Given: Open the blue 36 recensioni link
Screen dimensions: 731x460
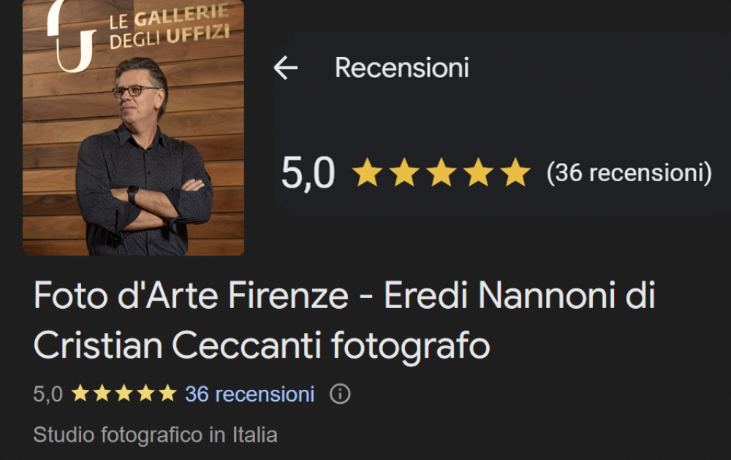Looking at the screenshot, I should 249,394.
